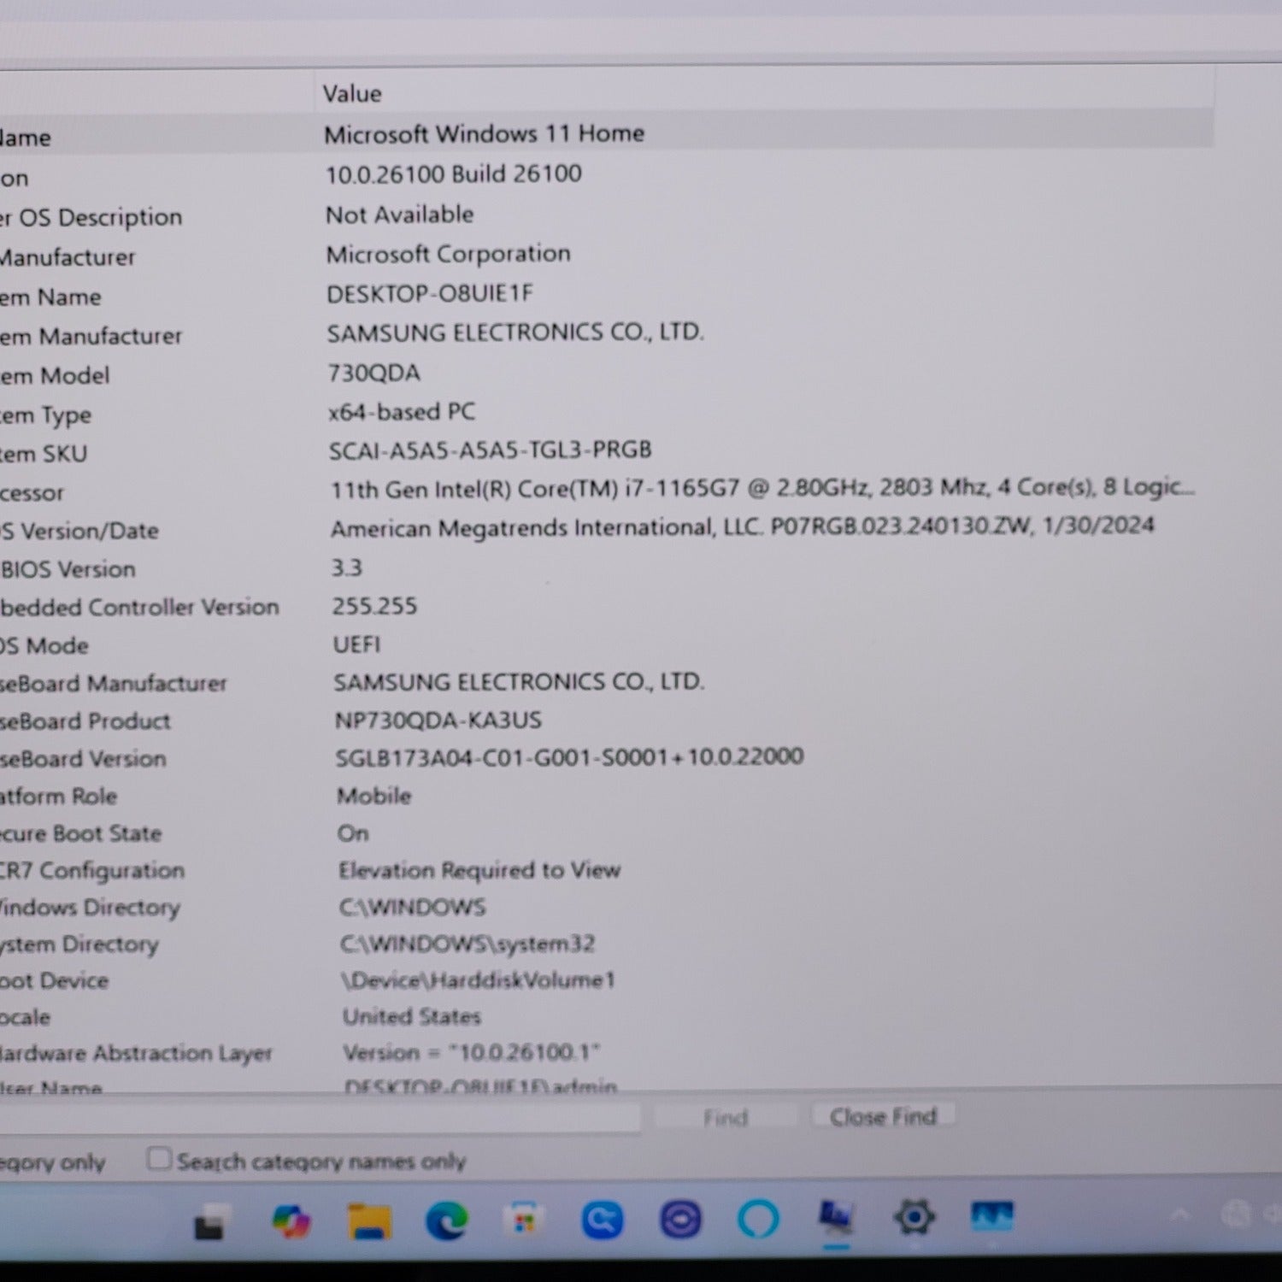Click the Close Find button
Viewport: 1282px width, 1282px height.
tap(883, 1116)
